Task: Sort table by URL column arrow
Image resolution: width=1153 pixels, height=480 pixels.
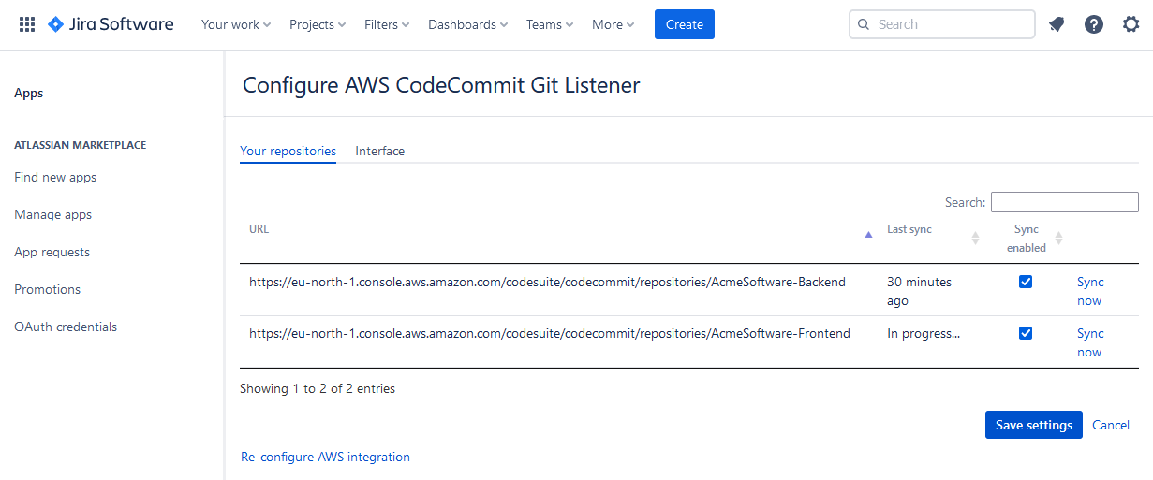Action: (868, 235)
